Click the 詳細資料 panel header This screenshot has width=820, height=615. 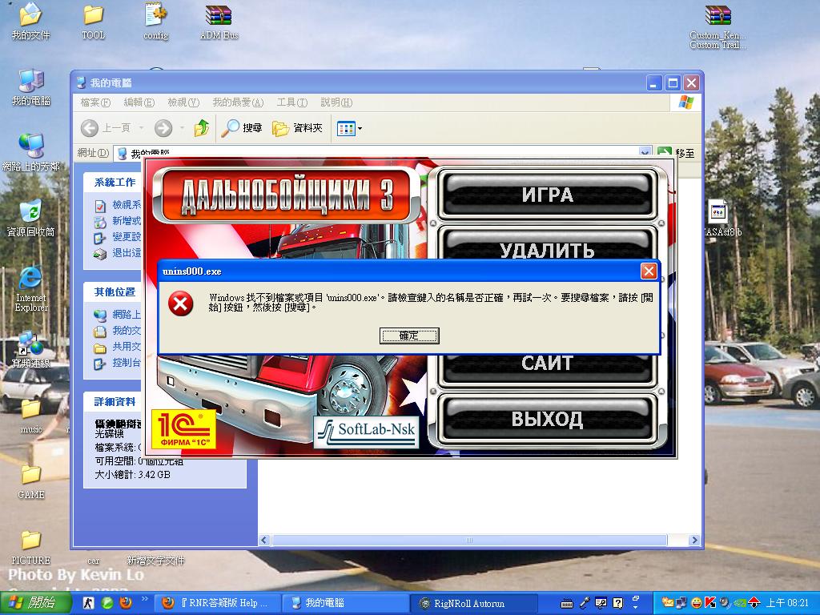point(115,402)
